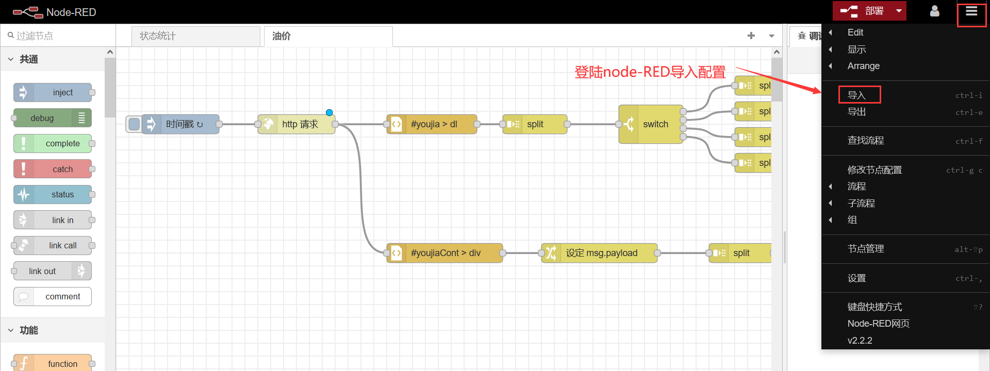Select the inject node in palette
The width and height of the screenshot is (990, 371).
[x=53, y=93]
